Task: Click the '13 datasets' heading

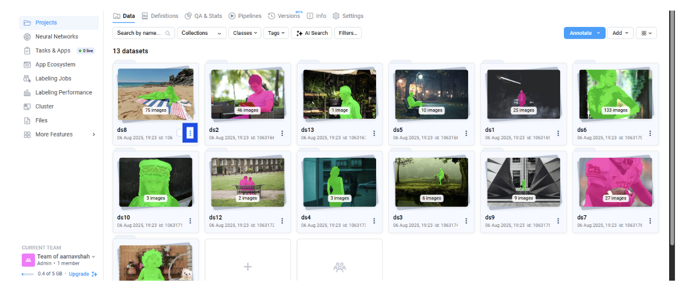Action: (130, 51)
